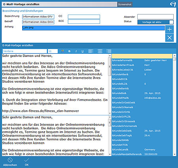Select the &KundeEMail& placeholder

[x=120, y=98]
